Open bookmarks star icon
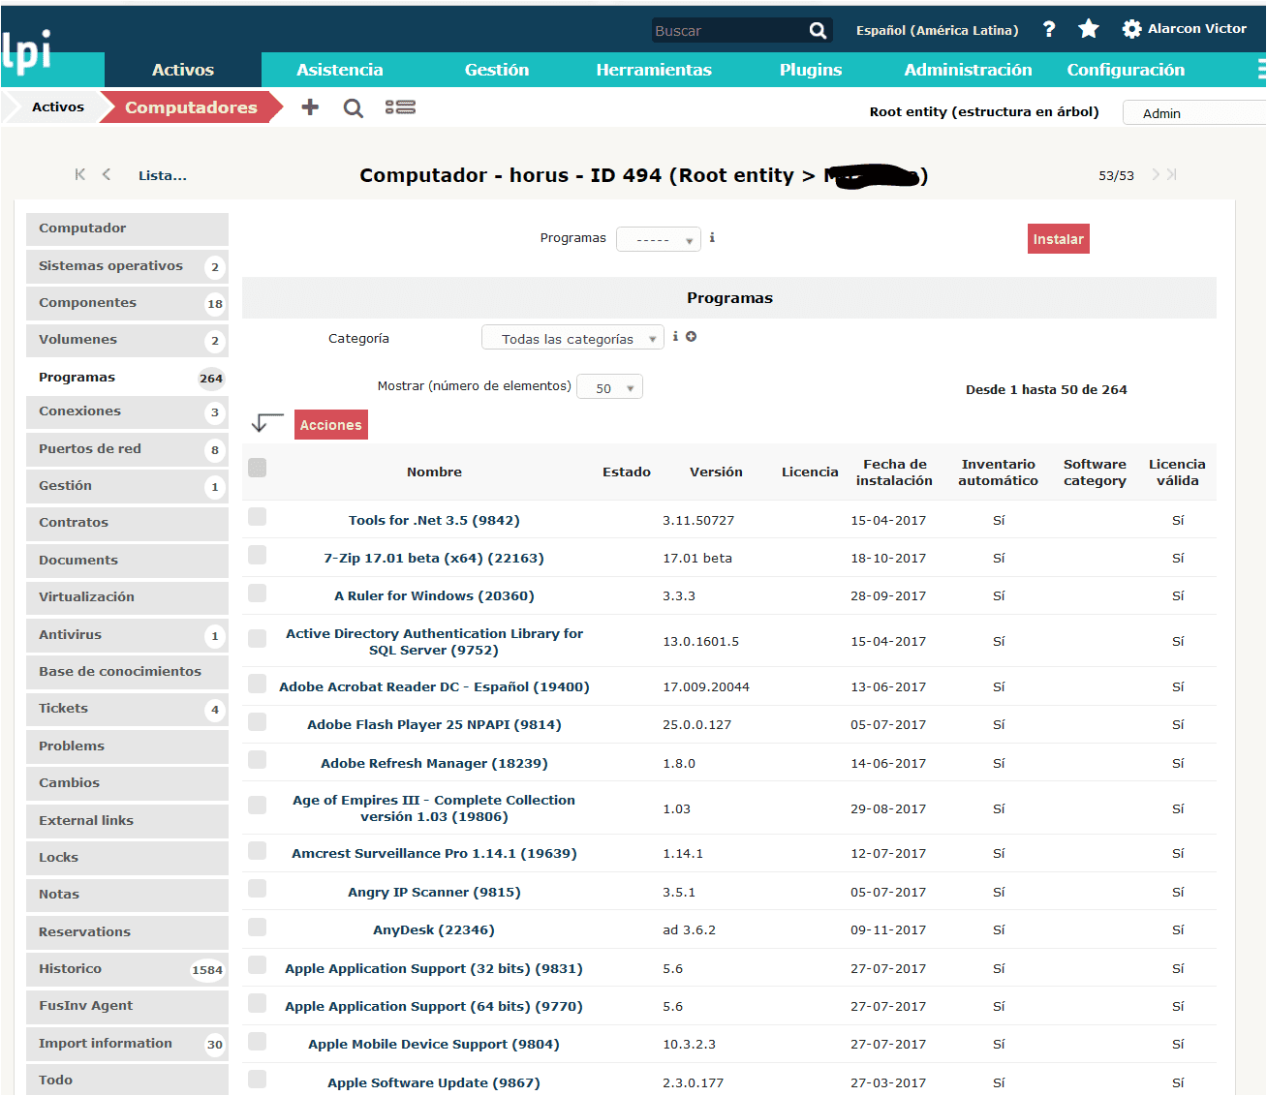This screenshot has width=1267, height=1096. 1089,29
